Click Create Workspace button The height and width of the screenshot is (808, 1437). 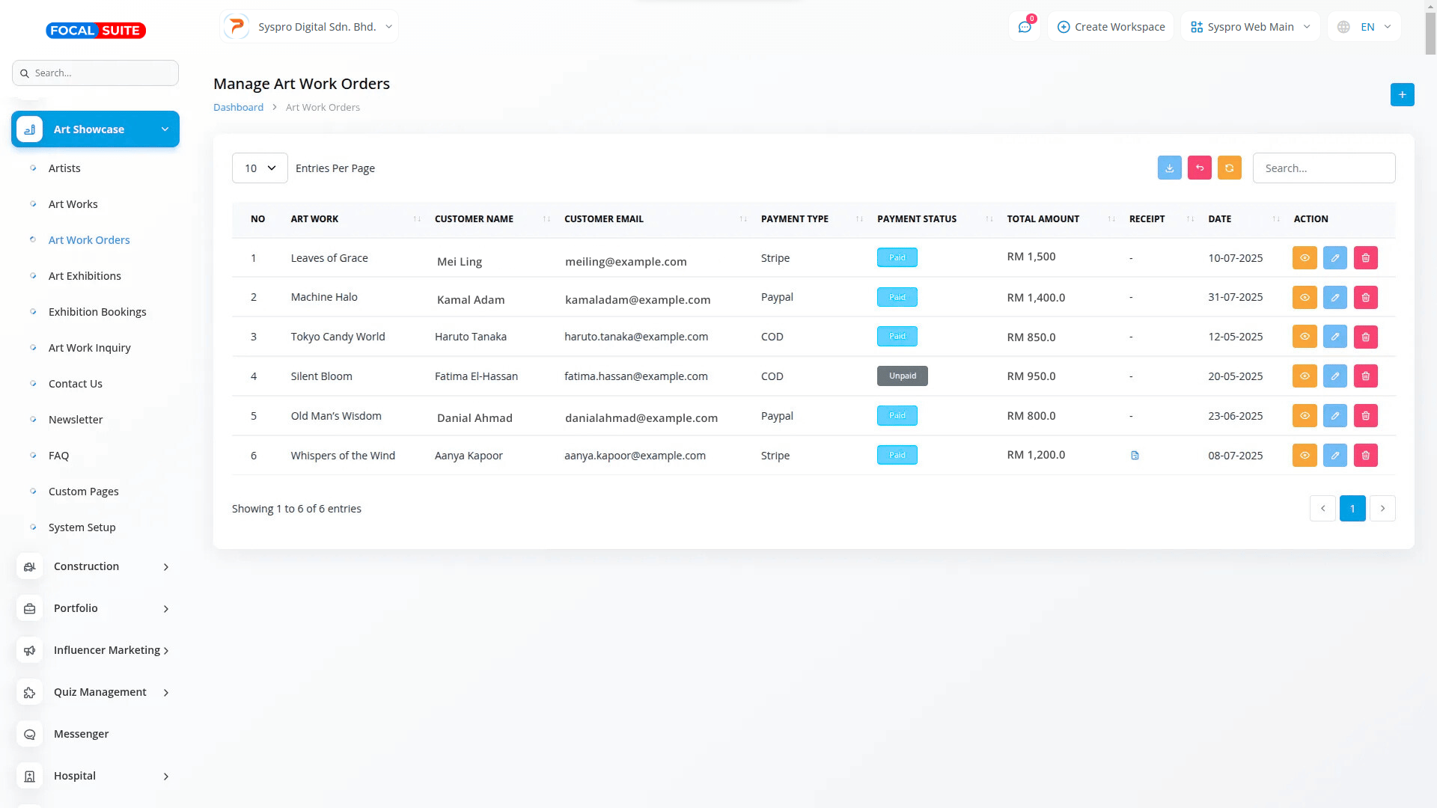pyautogui.click(x=1111, y=27)
